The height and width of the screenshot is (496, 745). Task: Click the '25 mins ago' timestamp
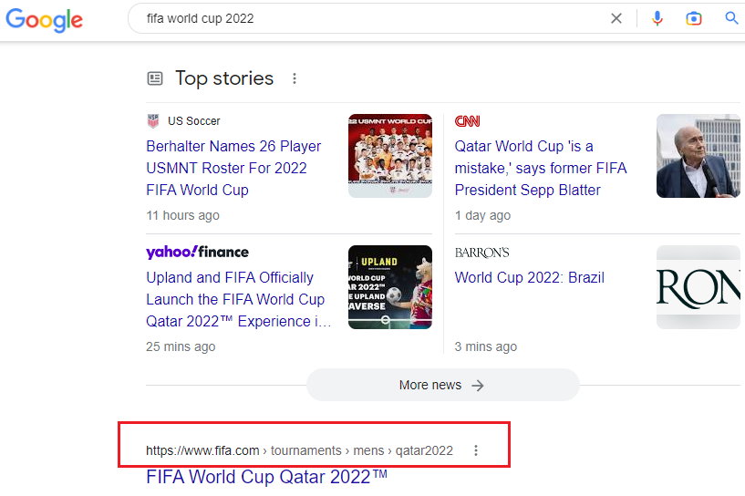tap(181, 346)
